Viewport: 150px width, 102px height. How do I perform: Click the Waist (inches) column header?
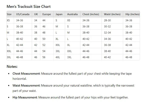tap(112, 14)
